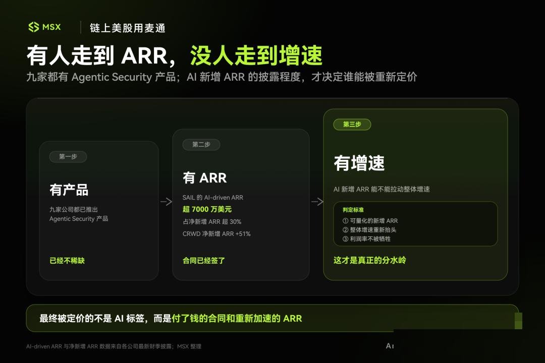This screenshot has height=363, width=545.
Task: Click the arrow between 有产品 and 有 ARR cards
Action: (x=166, y=202)
